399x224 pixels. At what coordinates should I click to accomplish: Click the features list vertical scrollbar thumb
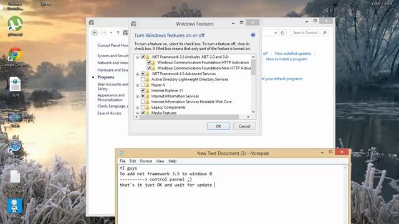click(253, 68)
